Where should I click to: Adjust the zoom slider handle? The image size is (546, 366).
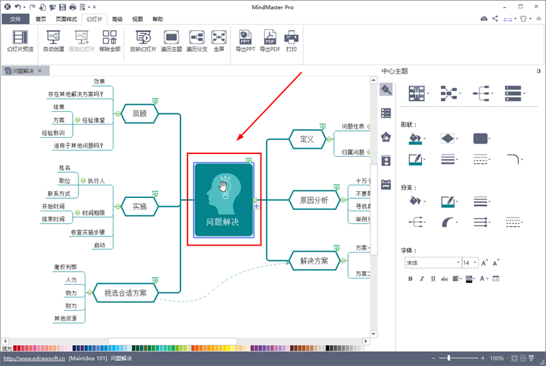[x=449, y=358]
